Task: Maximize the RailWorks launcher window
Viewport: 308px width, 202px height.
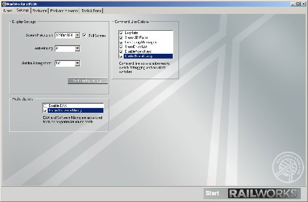Action: click(x=297, y=4)
